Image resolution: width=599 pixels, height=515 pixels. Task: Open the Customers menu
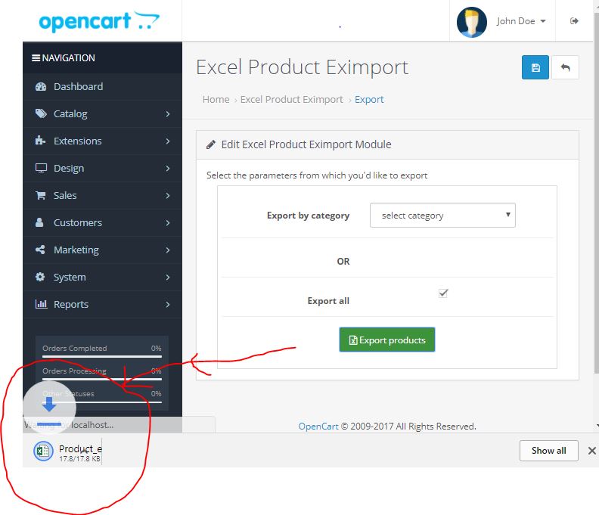[x=102, y=223]
